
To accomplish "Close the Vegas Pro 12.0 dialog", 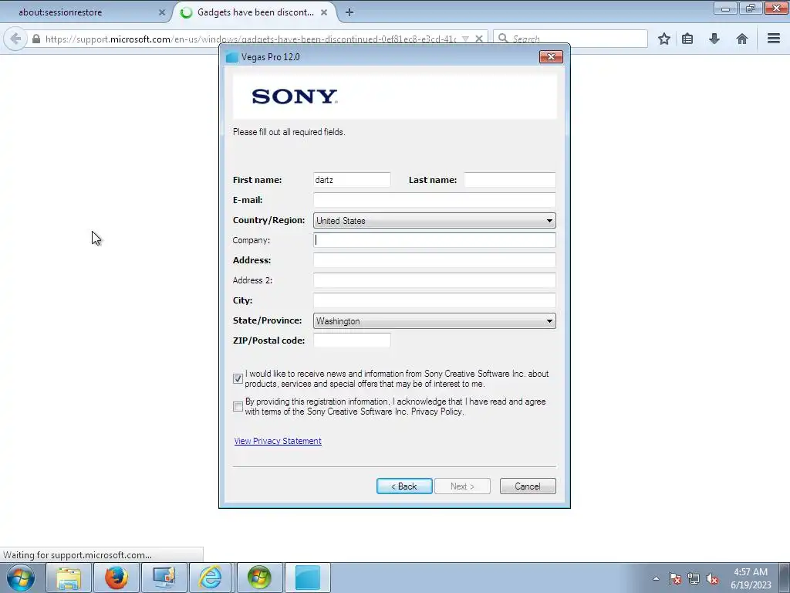I will pos(551,57).
